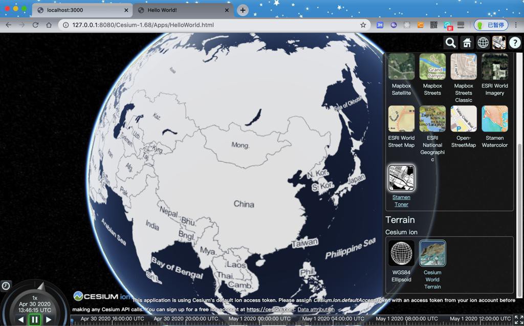Click timeline at May 1 2020 08:00:00 UTC
Image resolution: width=524 pixels, height=326 pixels.
407,319
